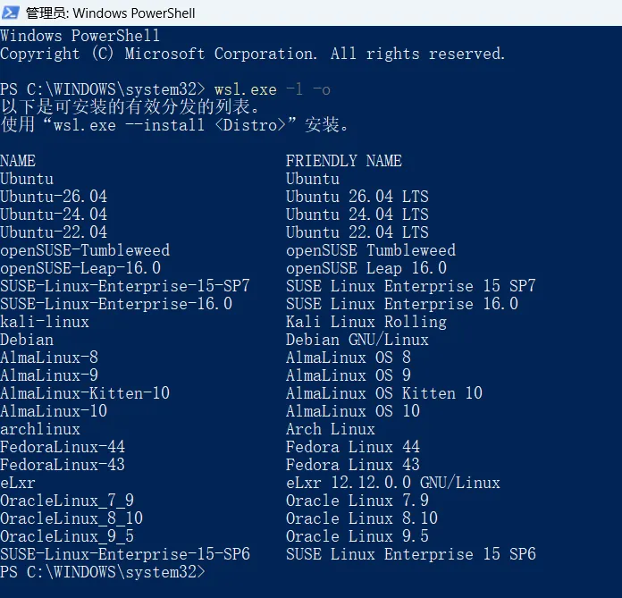Select the openSUSE-Tumbleweed name text
The image size is (622, 598).
click(x=85, y=250)
